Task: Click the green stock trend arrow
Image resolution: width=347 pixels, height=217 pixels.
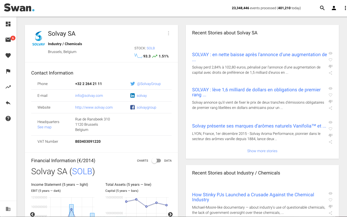Action: point(155,56)
